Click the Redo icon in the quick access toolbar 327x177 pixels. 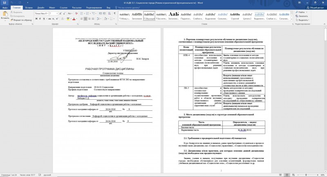point(20,3)
